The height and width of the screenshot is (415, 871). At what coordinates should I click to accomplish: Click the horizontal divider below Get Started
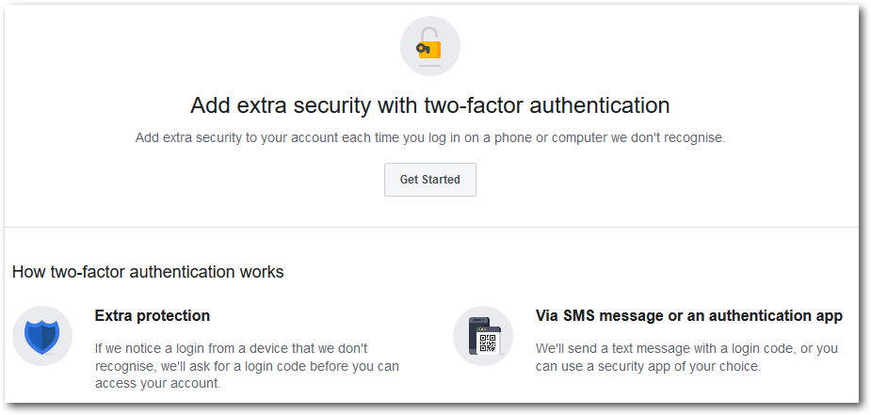431,227
